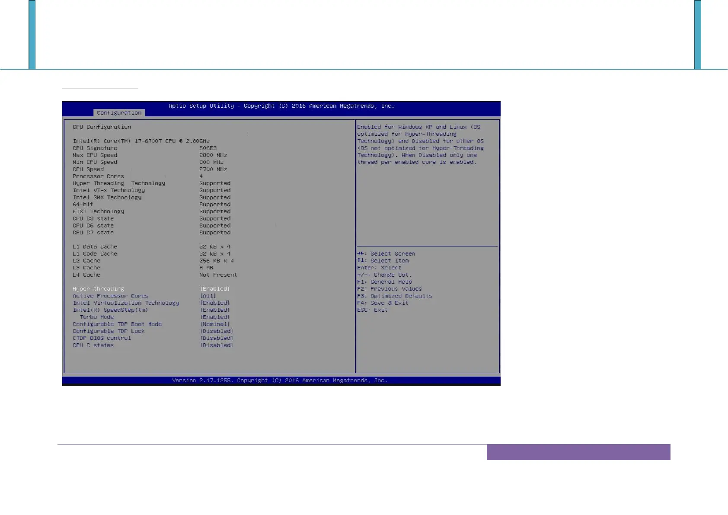Image resolution: width=728 pixels, height=515 pixels.
Task: Click the Max CPU Speed value 2800 MHz
Action: point(213,155)
